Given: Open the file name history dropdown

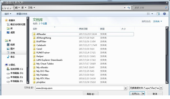Looking at the screenshot, I should tap(126, 88).
